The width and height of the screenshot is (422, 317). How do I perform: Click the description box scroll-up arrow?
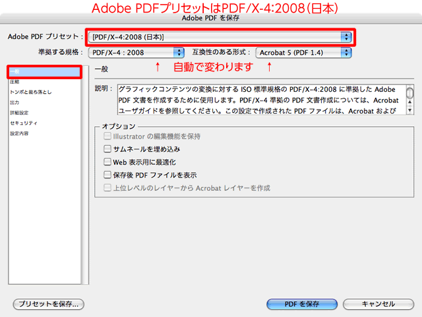coord(410,102)
